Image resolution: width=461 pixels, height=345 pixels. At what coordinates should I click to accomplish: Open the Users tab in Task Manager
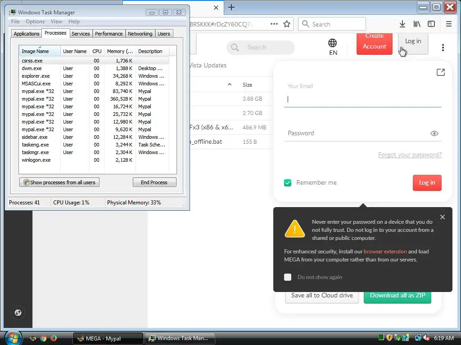tap(164, 34)
